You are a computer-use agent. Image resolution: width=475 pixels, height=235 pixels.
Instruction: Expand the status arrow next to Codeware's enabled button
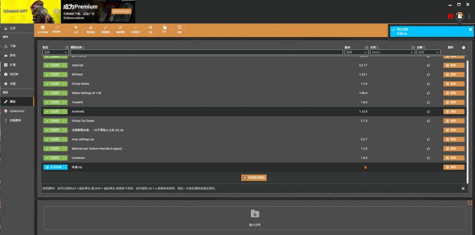pos(66,158)
